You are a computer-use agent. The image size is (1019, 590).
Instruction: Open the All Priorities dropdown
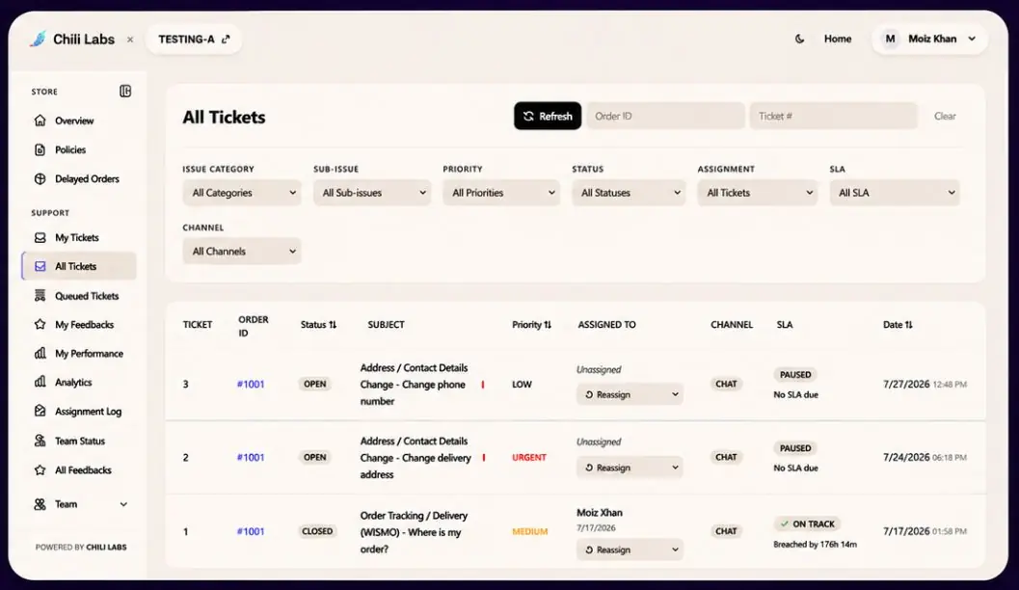pyautogui.click(x=501, y=193)
